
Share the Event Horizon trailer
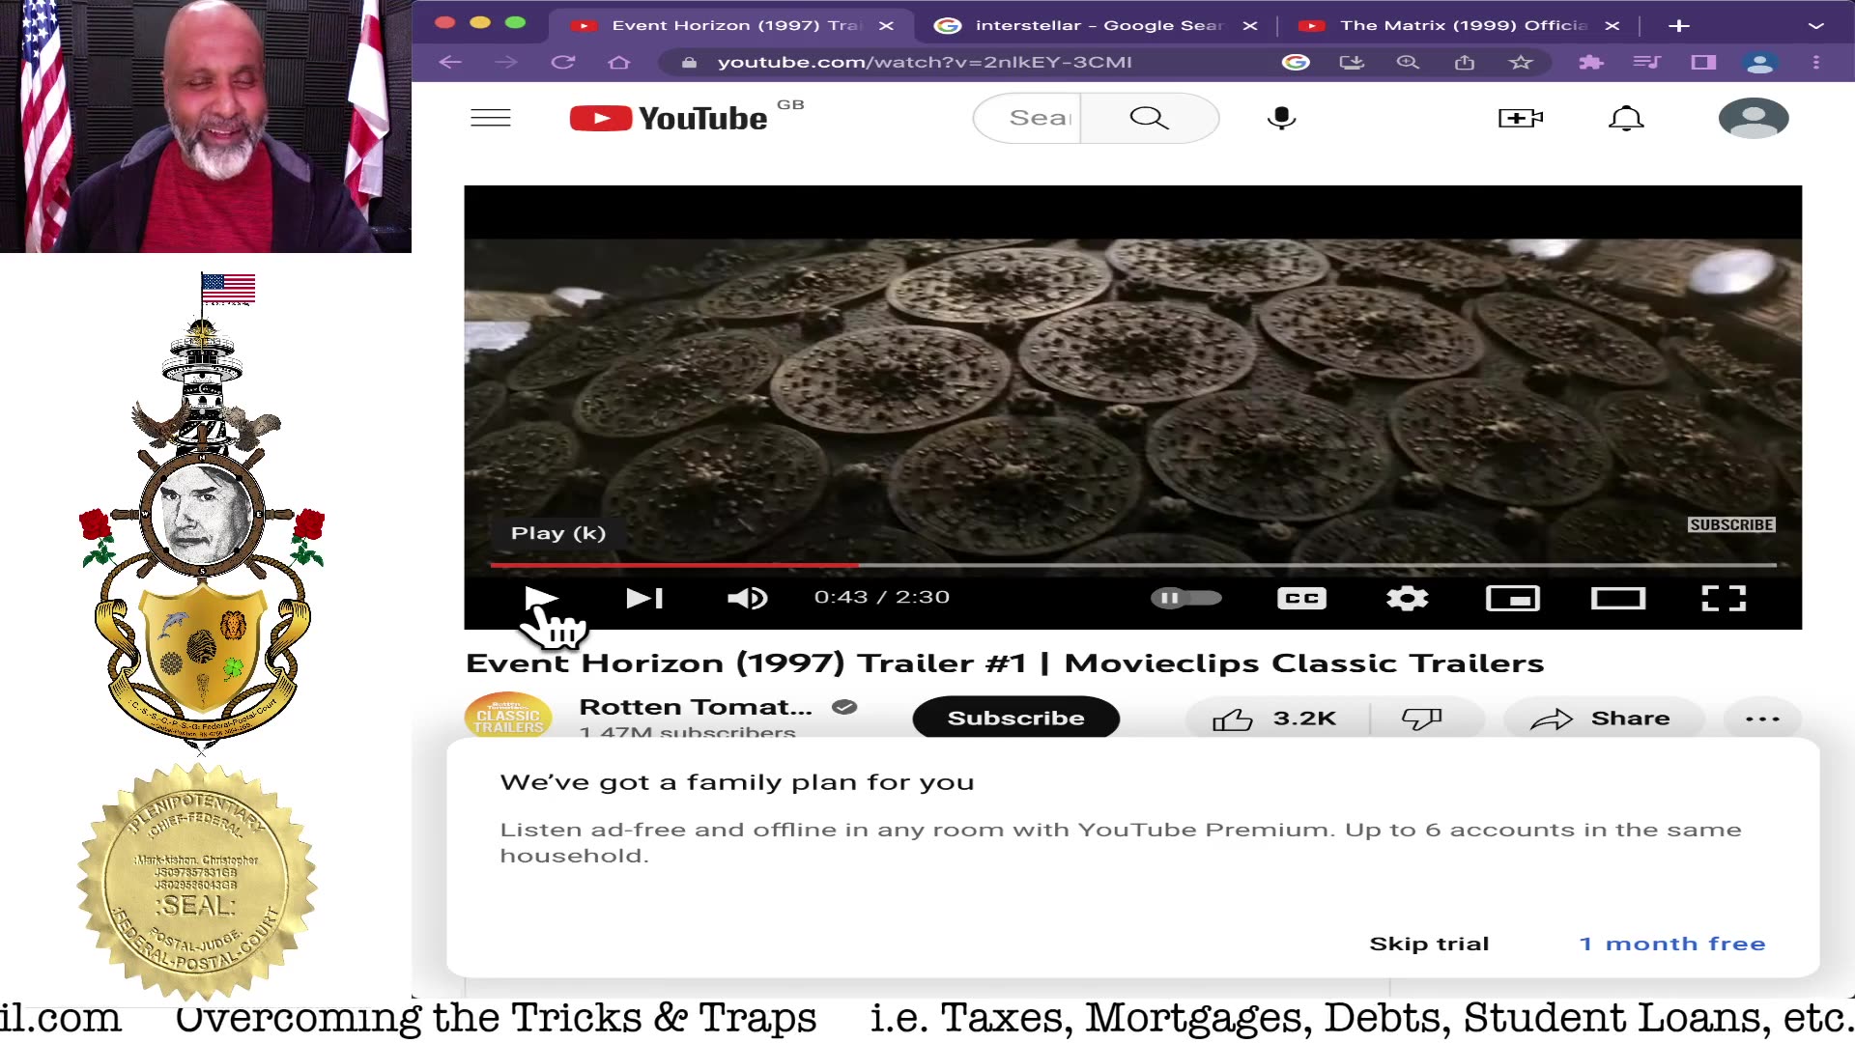tap(1605, 718)
